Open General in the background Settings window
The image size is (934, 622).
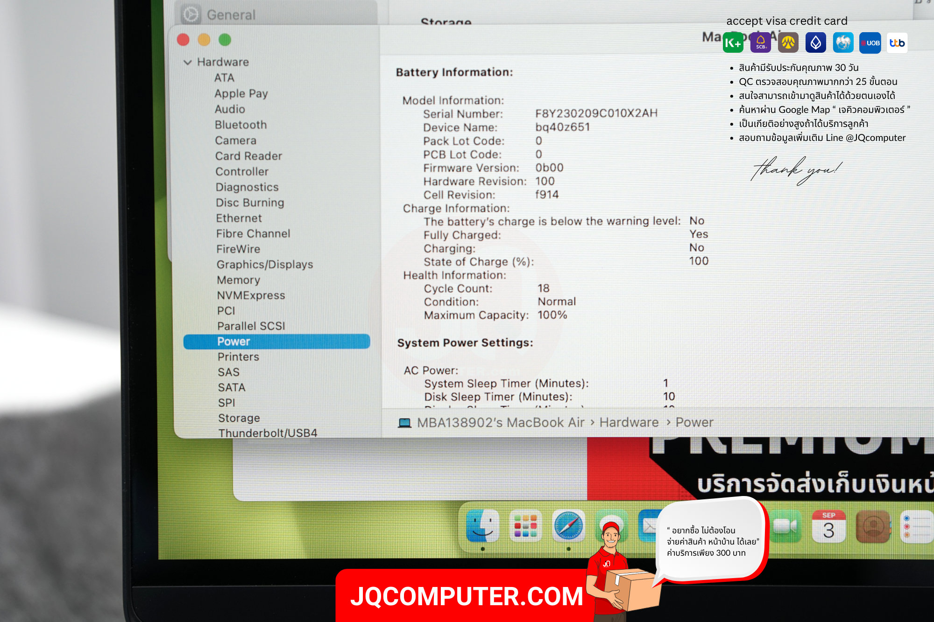tap(231, 15)
